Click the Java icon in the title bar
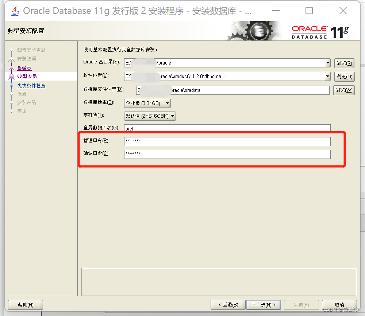Viewport: 365px width, 316px height. [x=15, y=11]
